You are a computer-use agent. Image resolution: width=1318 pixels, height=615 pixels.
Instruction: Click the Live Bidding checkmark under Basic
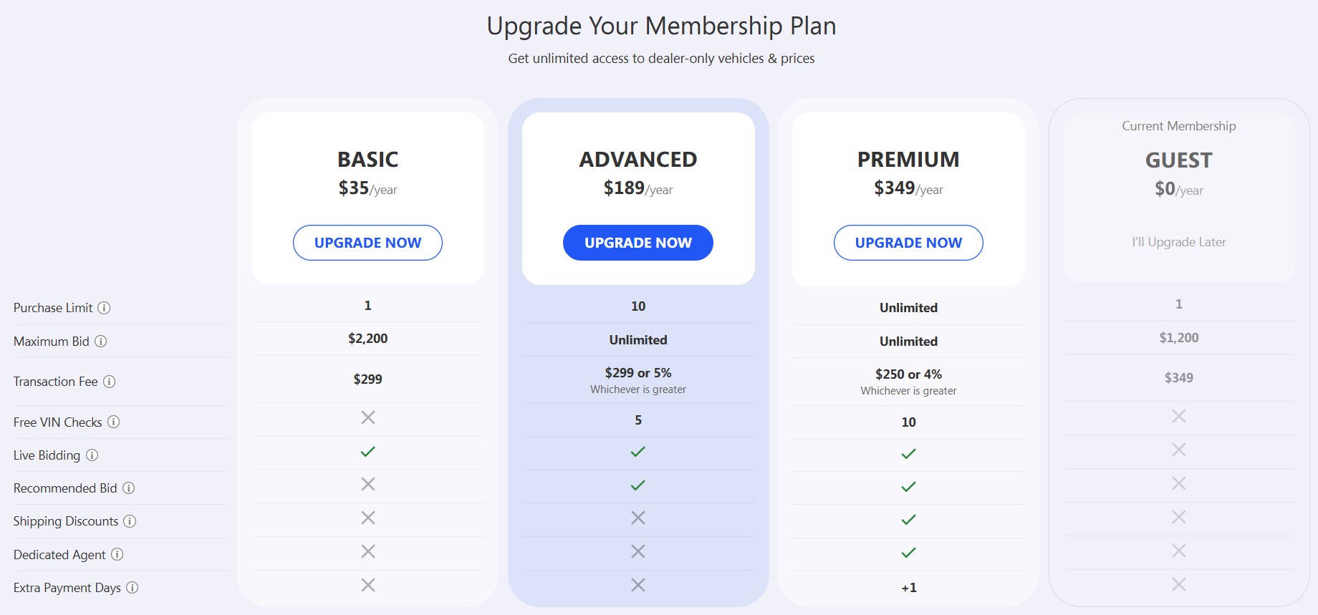367,451
